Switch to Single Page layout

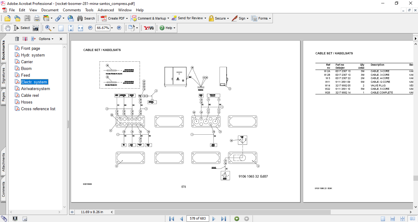tap(383, 219)
